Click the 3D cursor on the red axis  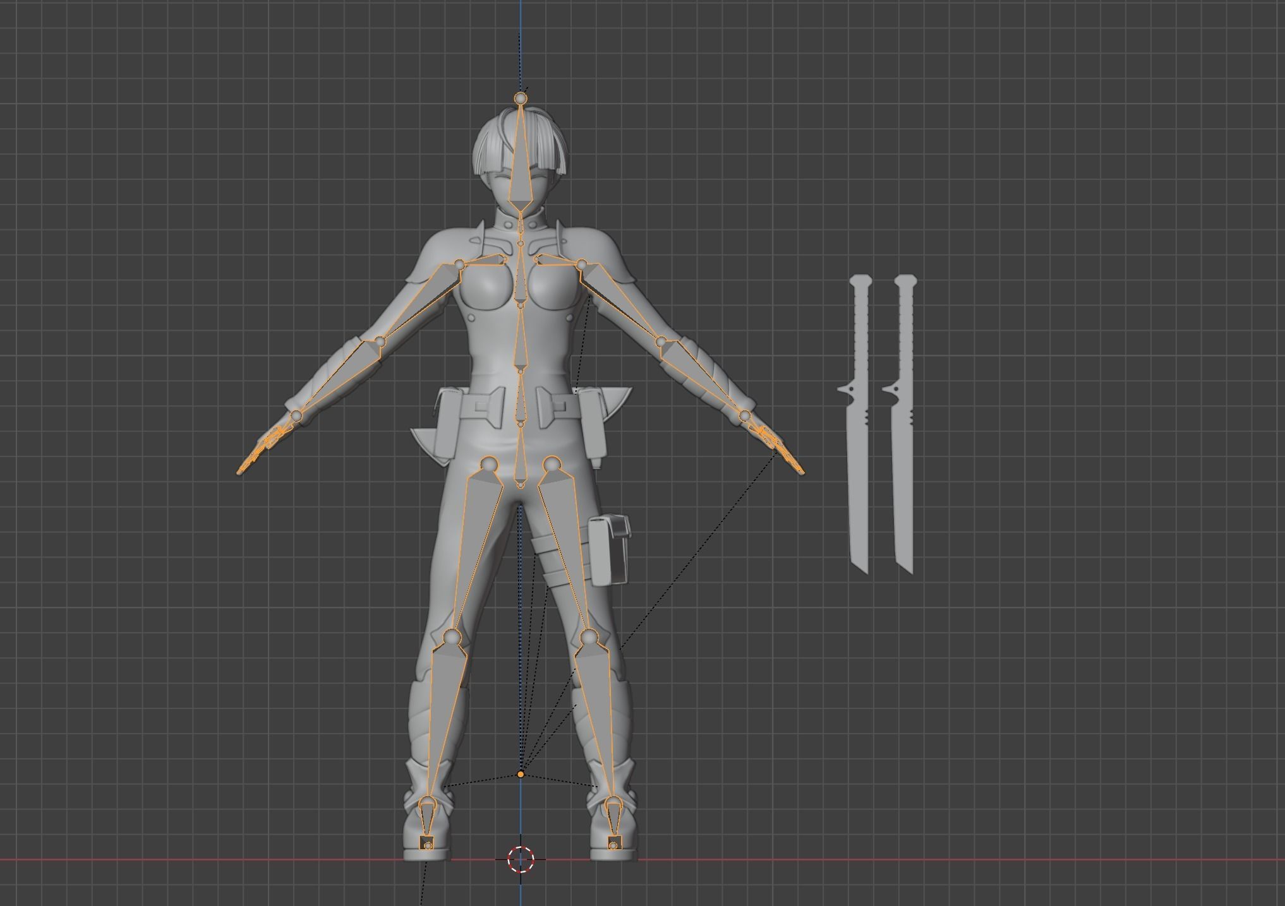coord(521,859)
